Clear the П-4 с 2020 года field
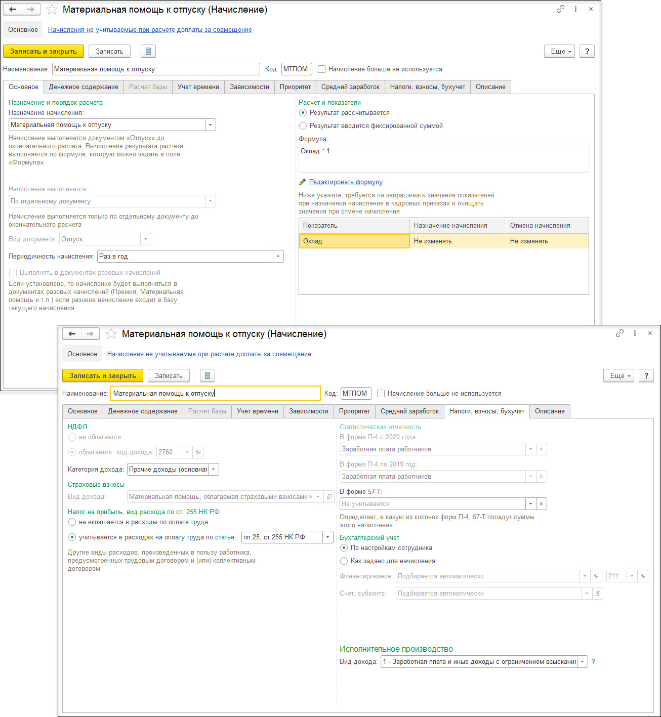Screen dimensions: 661x717 coord(541,449)
